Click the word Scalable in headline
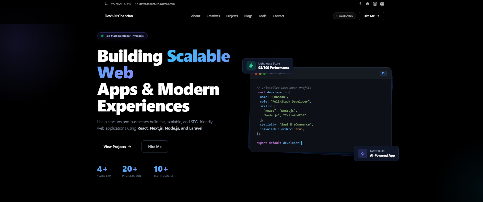This screenshot has height=202, width=483. click(198, 56)
